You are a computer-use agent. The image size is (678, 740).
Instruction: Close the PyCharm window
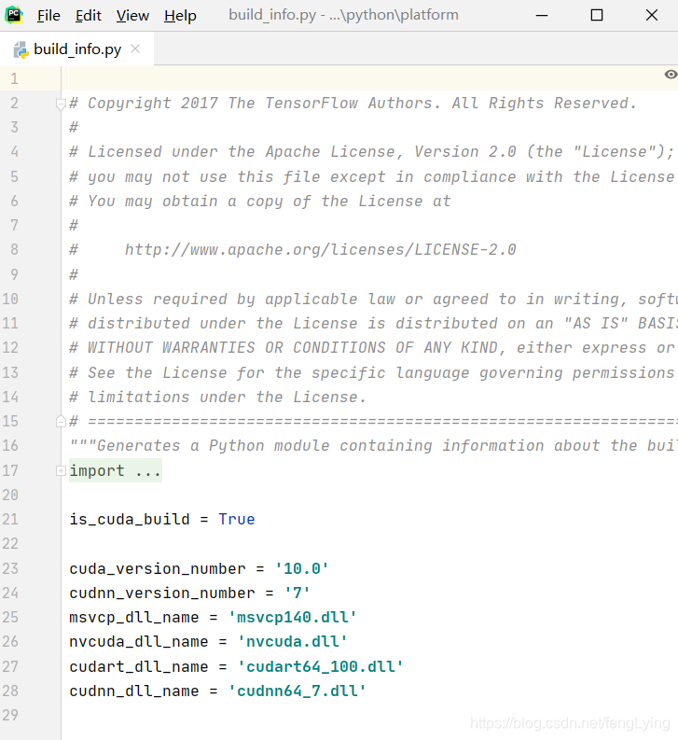[x=652, y=16]
